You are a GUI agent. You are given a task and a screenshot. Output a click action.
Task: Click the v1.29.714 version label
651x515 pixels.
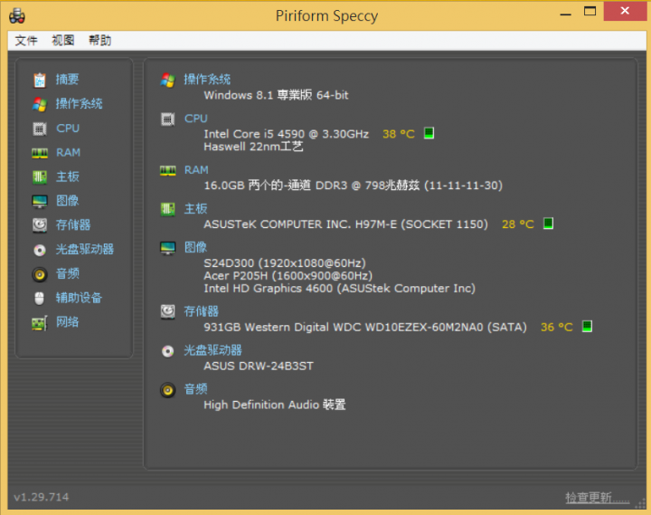click(x=41, y=497)
